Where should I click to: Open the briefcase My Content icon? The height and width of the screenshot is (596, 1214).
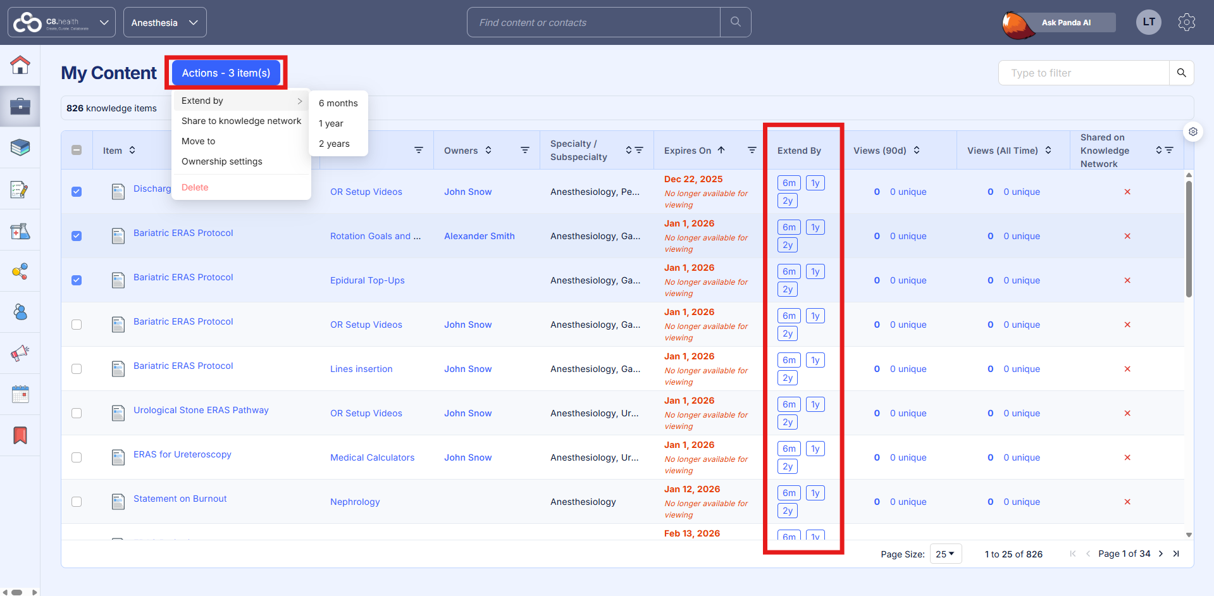pos(20,106)
